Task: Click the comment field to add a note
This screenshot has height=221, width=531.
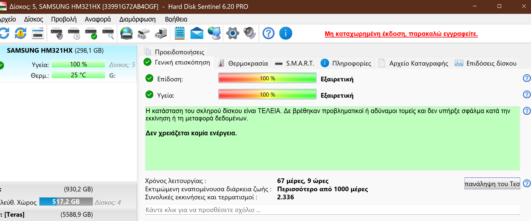Action: [332, 210]
